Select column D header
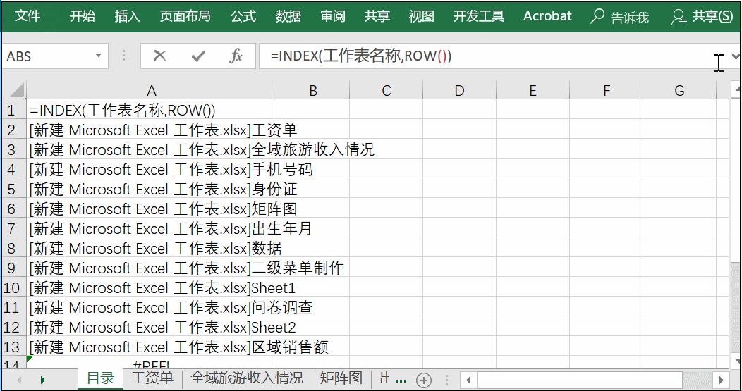This screenshot has width=742, height=391. 459,90
